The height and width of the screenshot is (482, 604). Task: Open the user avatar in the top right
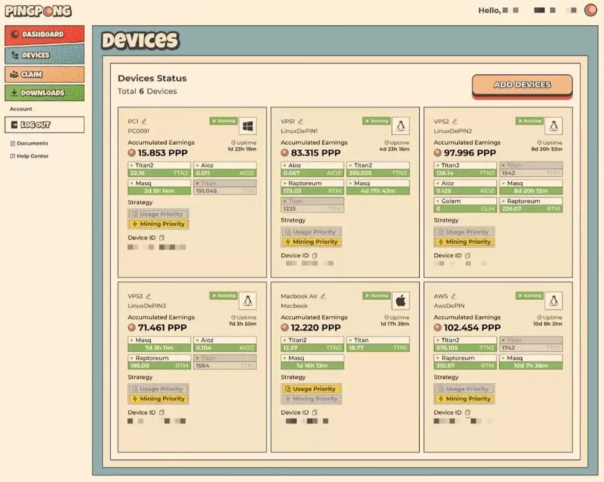[590, 10]
